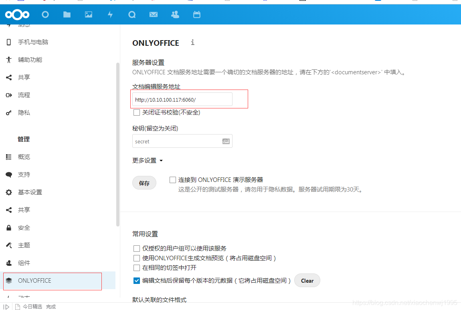The width and height of the screenshot is (461, 310).
Task: Check 仅授权的用户组可以使用该服务
Action: coord(136,249)
